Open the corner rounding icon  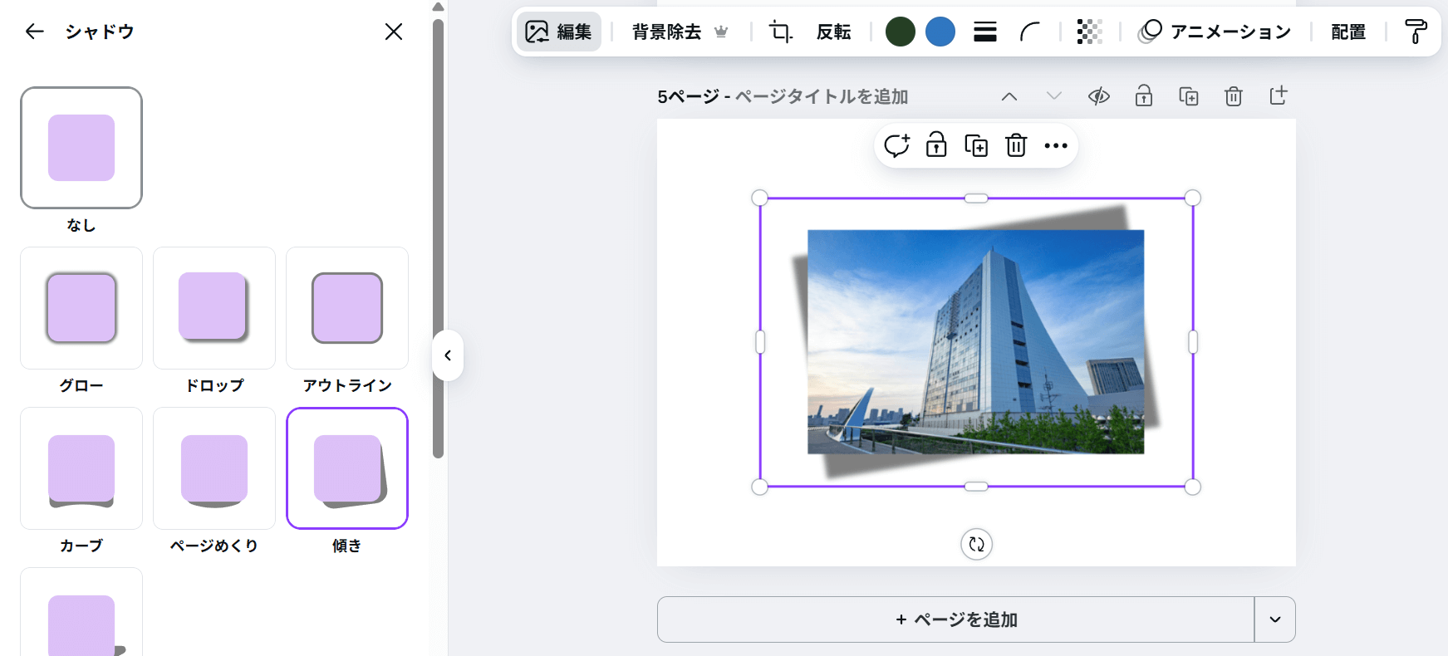point(1030,32)
